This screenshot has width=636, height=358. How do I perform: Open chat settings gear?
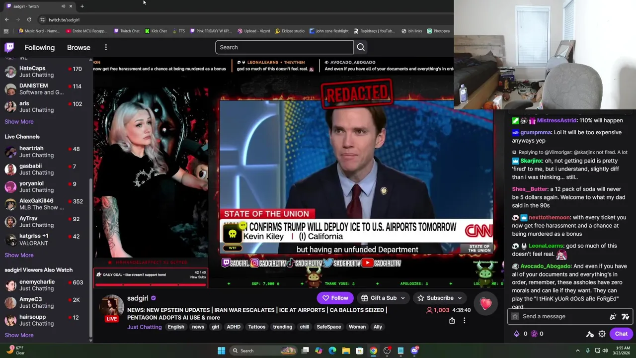click(x=602, y=334)
